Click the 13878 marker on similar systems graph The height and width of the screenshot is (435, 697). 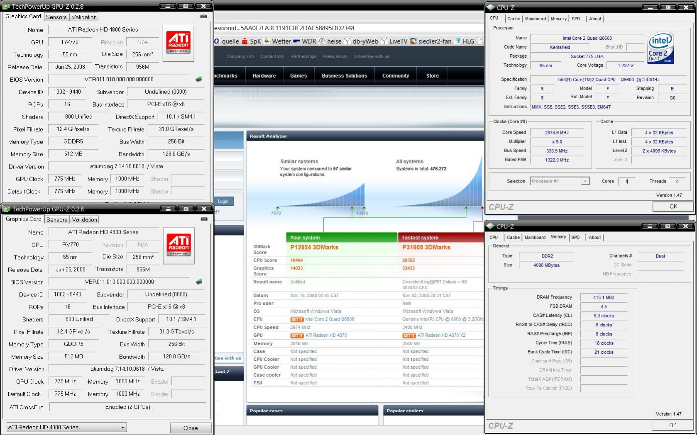click(x=362, y=213)
